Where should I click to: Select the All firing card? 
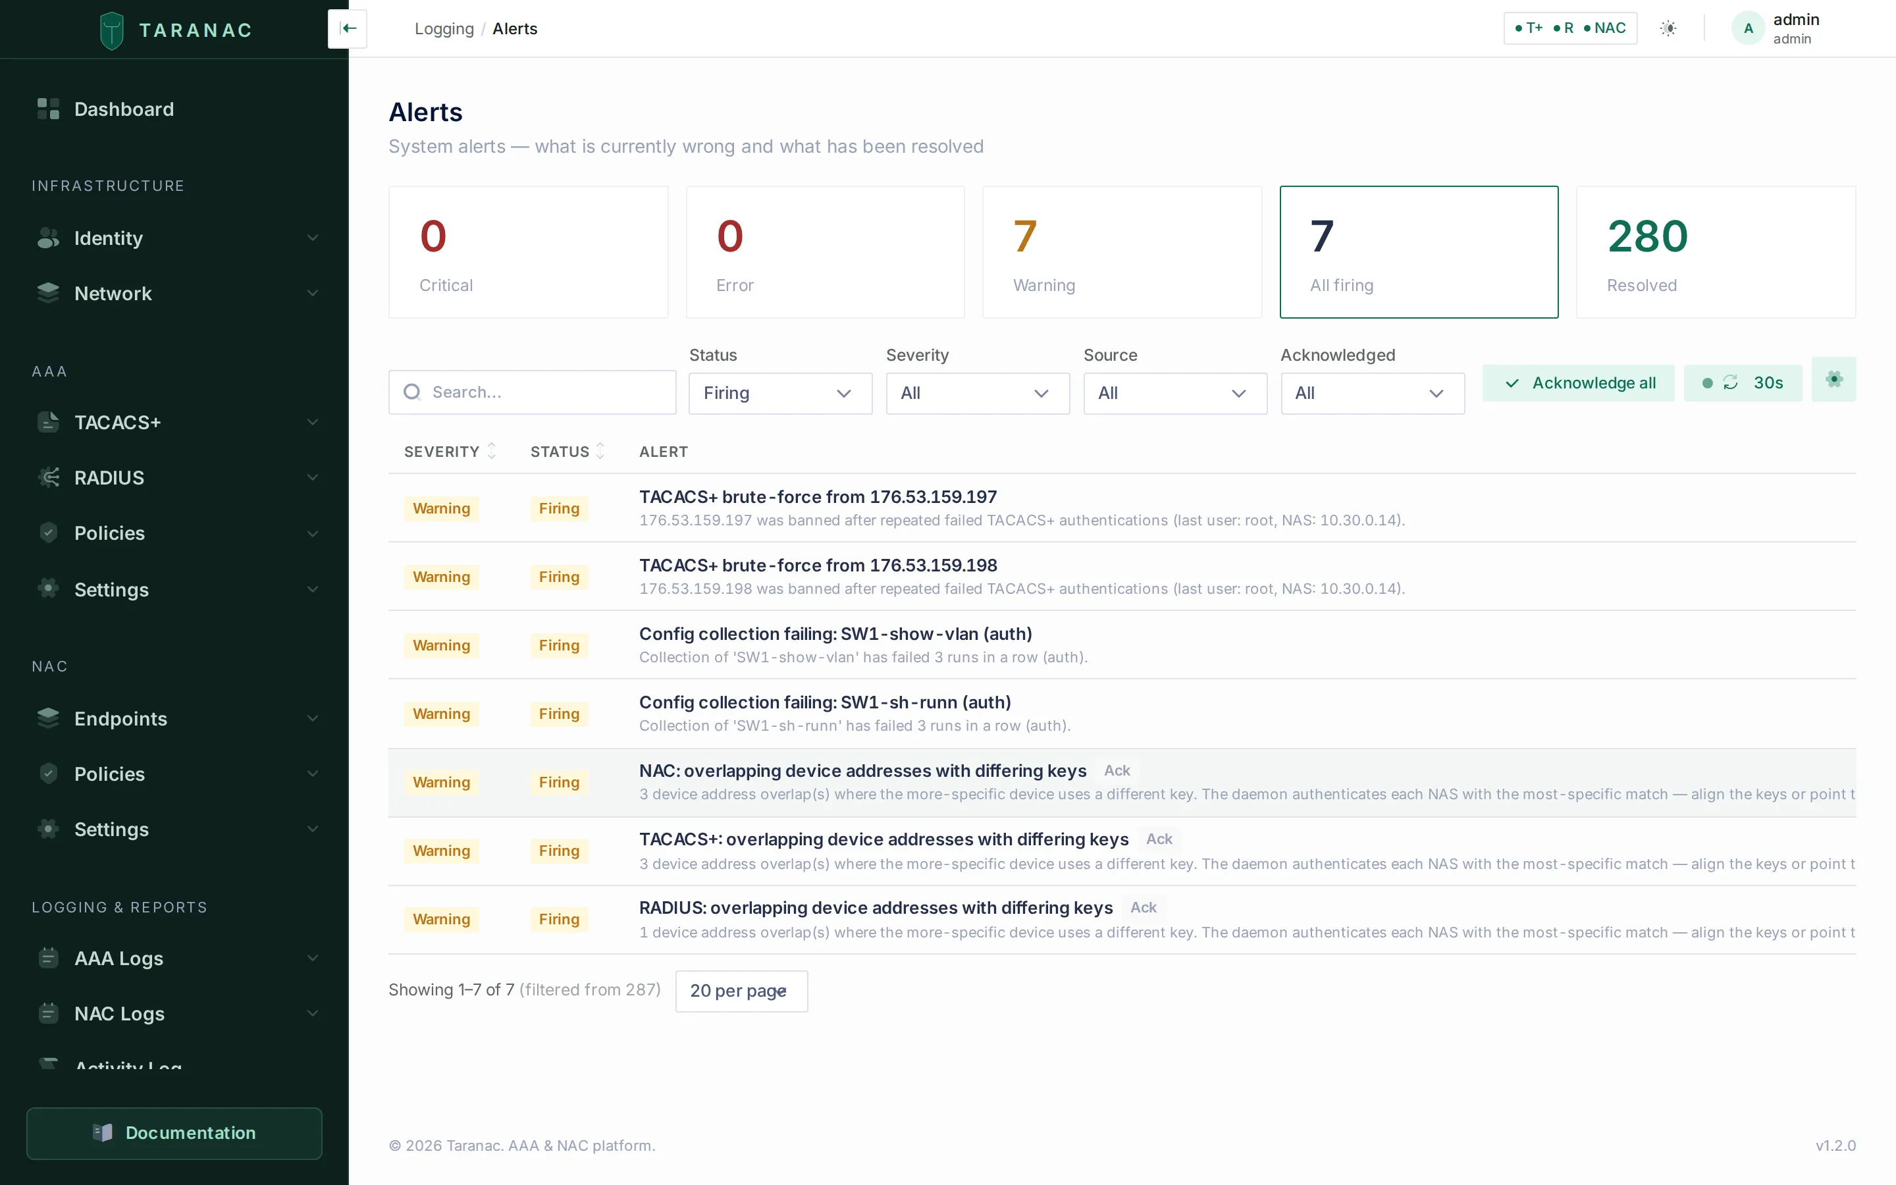pos(1419,251)
